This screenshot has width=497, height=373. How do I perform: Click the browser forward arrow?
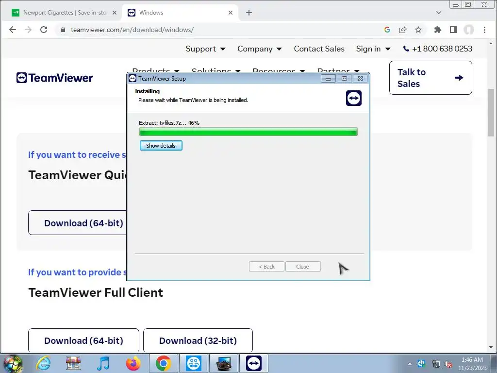pos(28,30)
